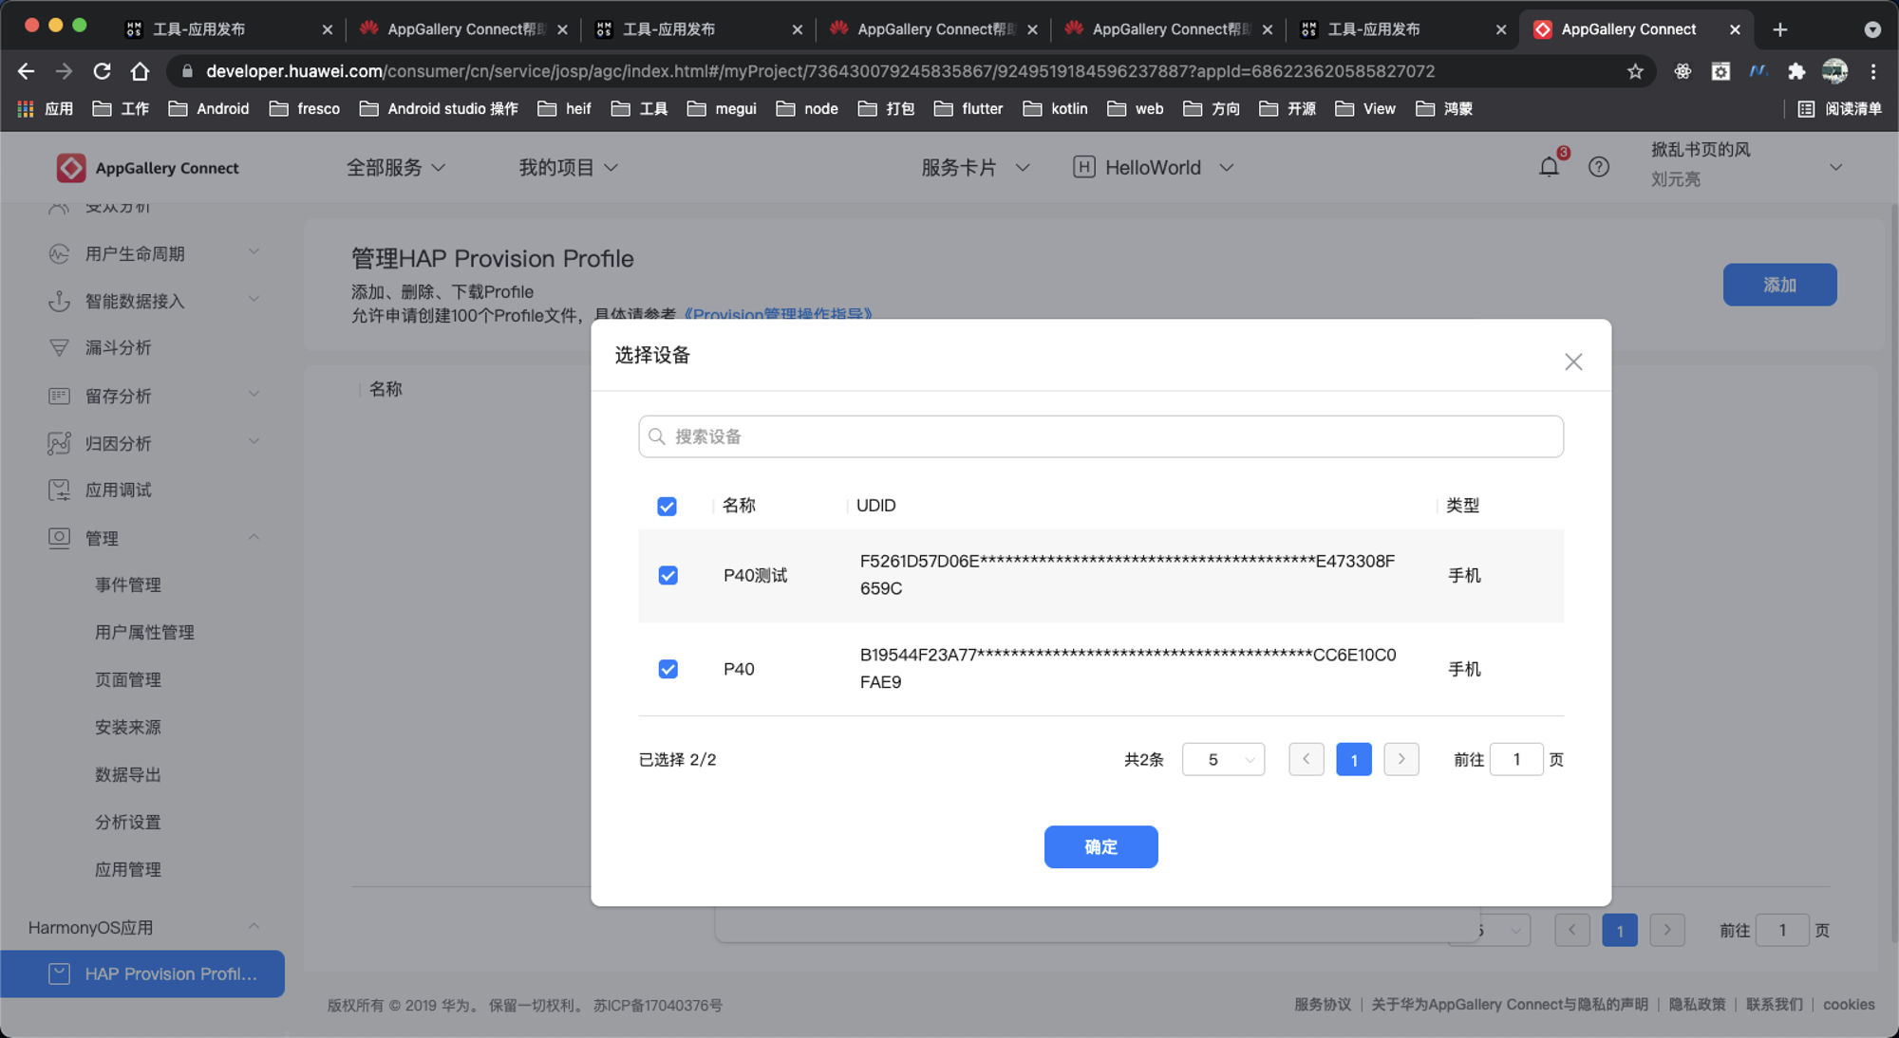This screenshot has height=1038, width=1899.
Task: Close the 选择设备 dialog with X
Action: (x=1573, y=361)
